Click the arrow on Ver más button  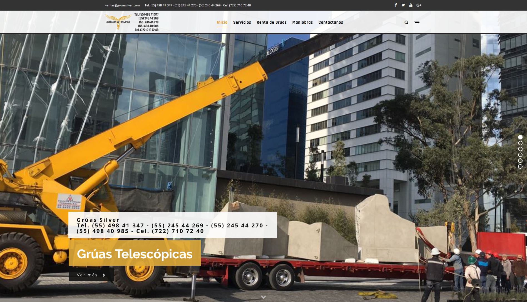(104, 275)
